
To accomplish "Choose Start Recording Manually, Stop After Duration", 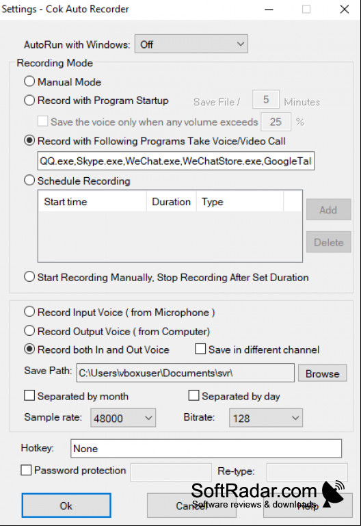I will pos(29,277).
